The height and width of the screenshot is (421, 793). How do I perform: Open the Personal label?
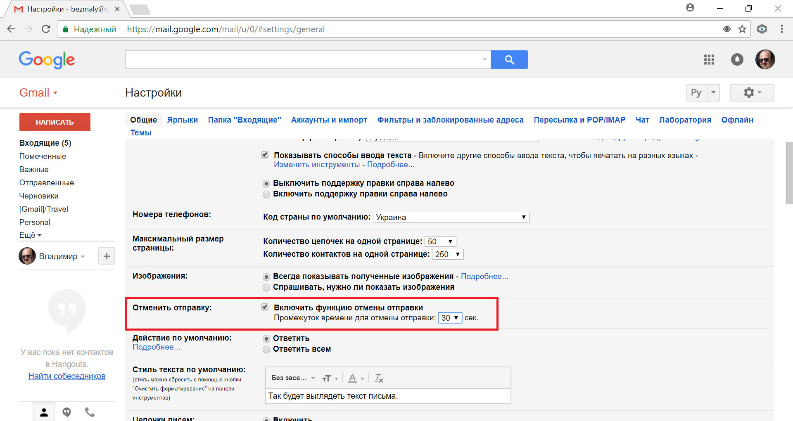pyautogui.click(x=35, y=222)
